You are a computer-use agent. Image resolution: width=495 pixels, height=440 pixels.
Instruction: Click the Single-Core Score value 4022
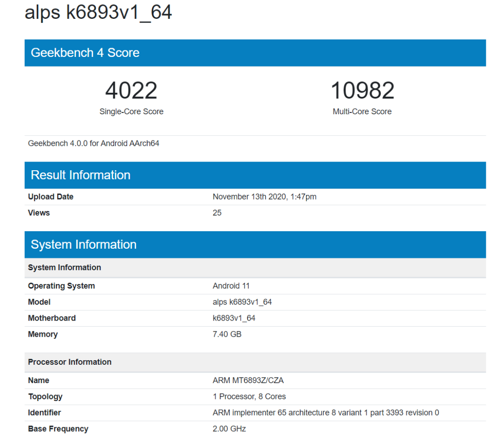[x=131, y=91]
